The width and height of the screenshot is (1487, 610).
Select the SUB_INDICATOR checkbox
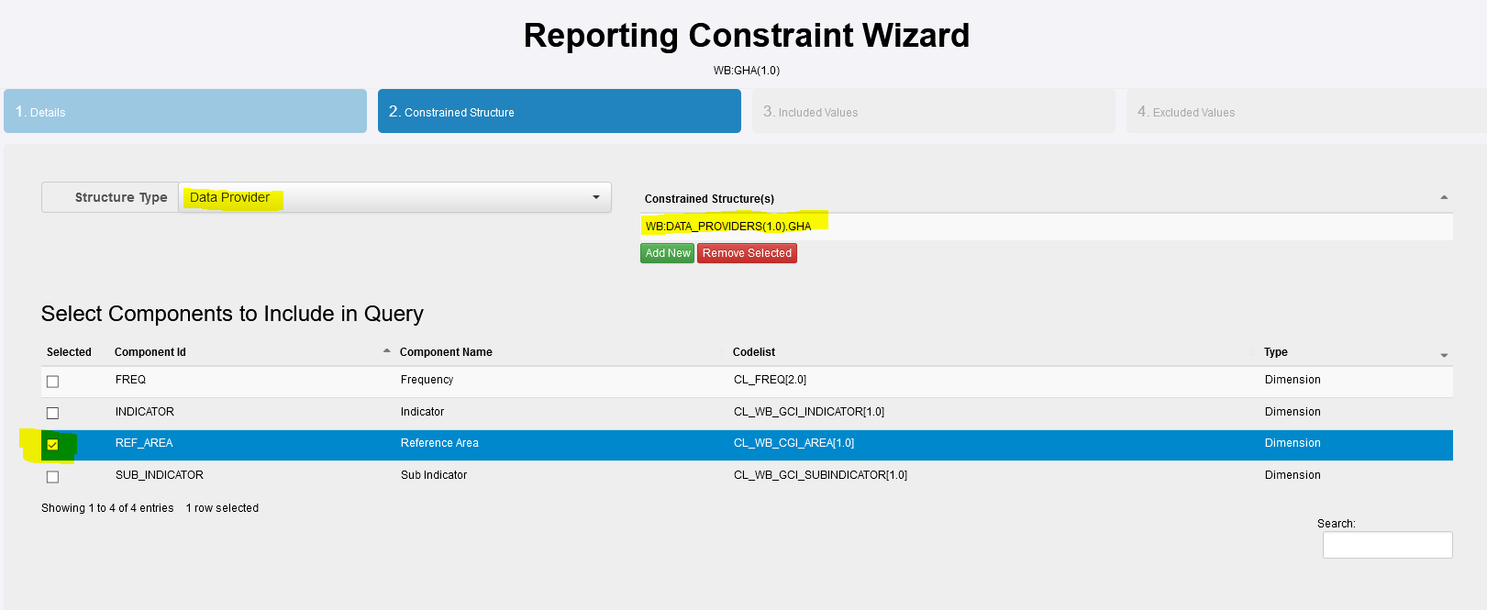click(52, 477)
